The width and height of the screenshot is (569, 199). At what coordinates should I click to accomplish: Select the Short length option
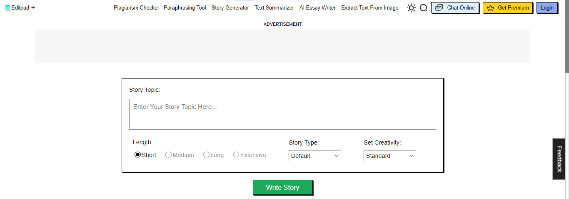[x=138, y=155]
